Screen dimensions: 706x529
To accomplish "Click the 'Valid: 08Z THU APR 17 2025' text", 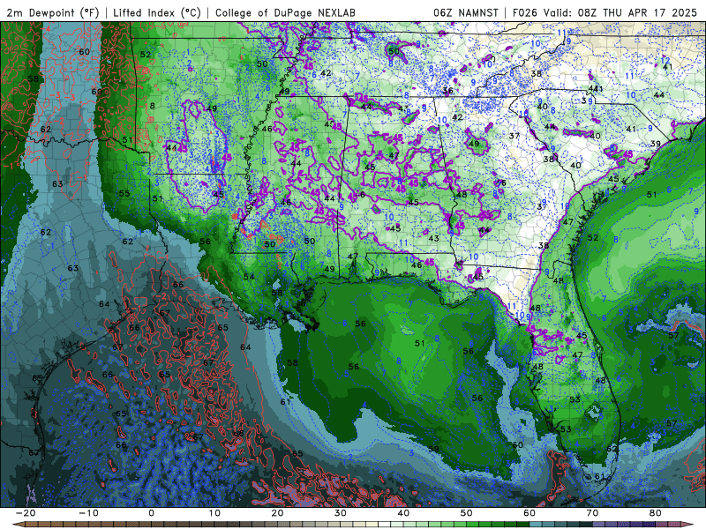I will click(620, 12).
